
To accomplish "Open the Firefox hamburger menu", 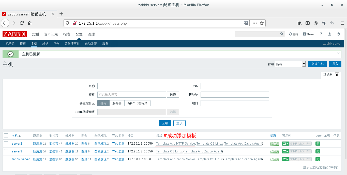I will pos(342,23).
